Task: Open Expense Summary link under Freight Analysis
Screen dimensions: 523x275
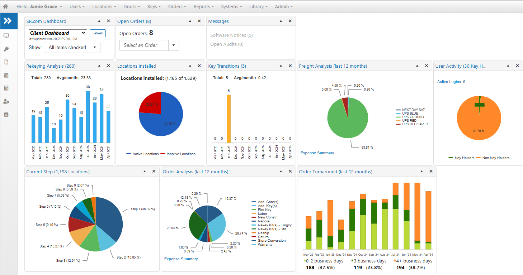Action: click(x=317, y=153)
